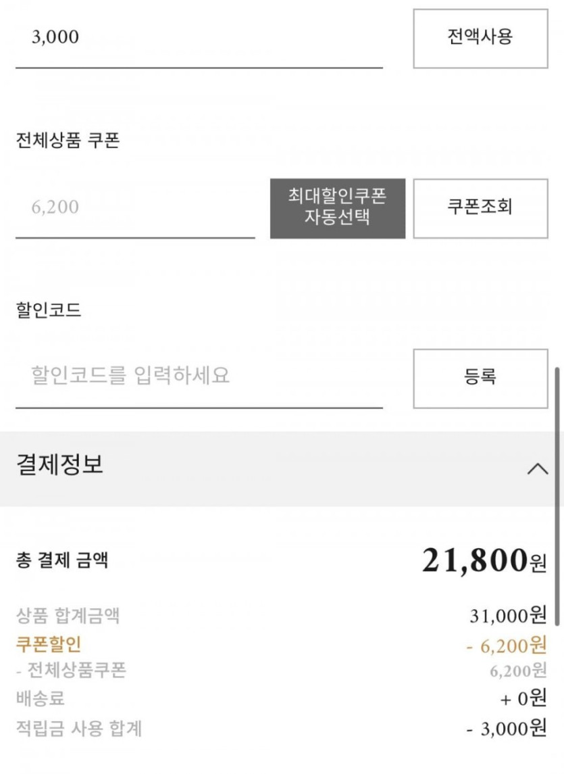Click the 할인코드 section label
This screenshot has height=774, width=564.
pyautogui.click(x=48, y=310)
